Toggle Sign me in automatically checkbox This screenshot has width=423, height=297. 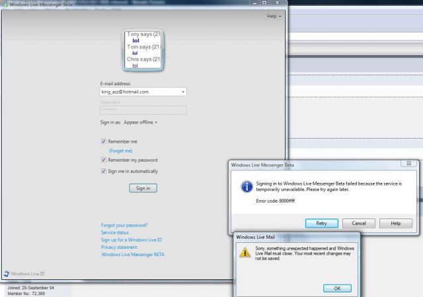point(104,171)
